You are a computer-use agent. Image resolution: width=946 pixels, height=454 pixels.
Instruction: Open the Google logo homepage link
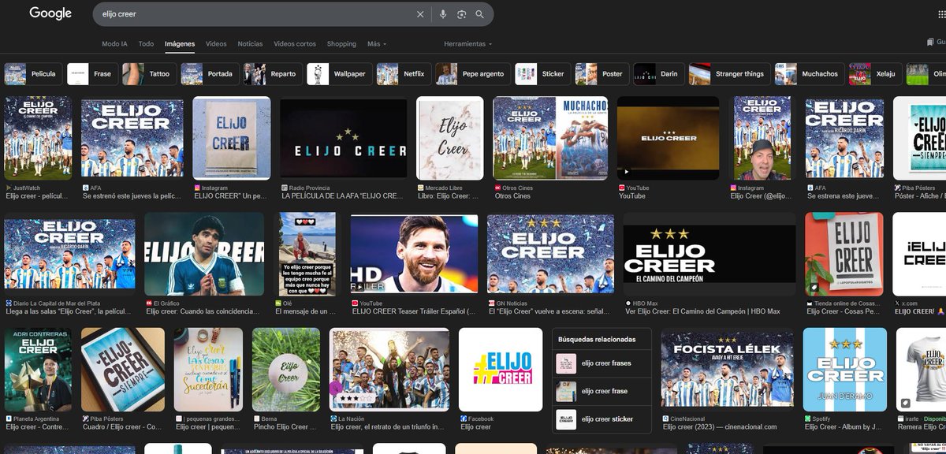click(x=50, y=13)
